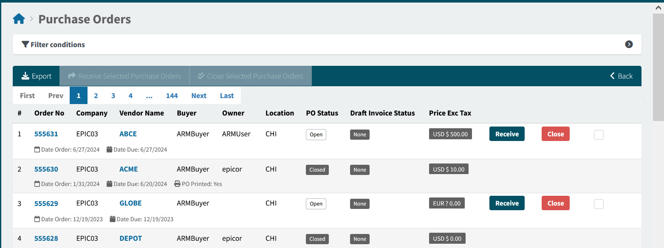This screenshot has height=248, width=664.
Task: Click the funnel icon beside Filter conditions
Action: click(x=25, y=45)
